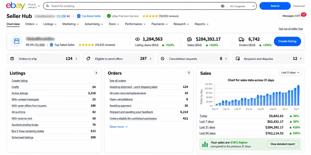Click the icon in Requests and disputes tile
This screenshot has width=311, height=155.
(x=238, y=59)
